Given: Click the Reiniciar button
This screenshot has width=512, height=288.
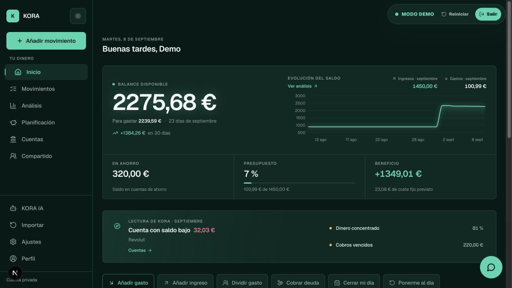Looking at the screenshot, I should pyautogui.click(x=455, y=14).
